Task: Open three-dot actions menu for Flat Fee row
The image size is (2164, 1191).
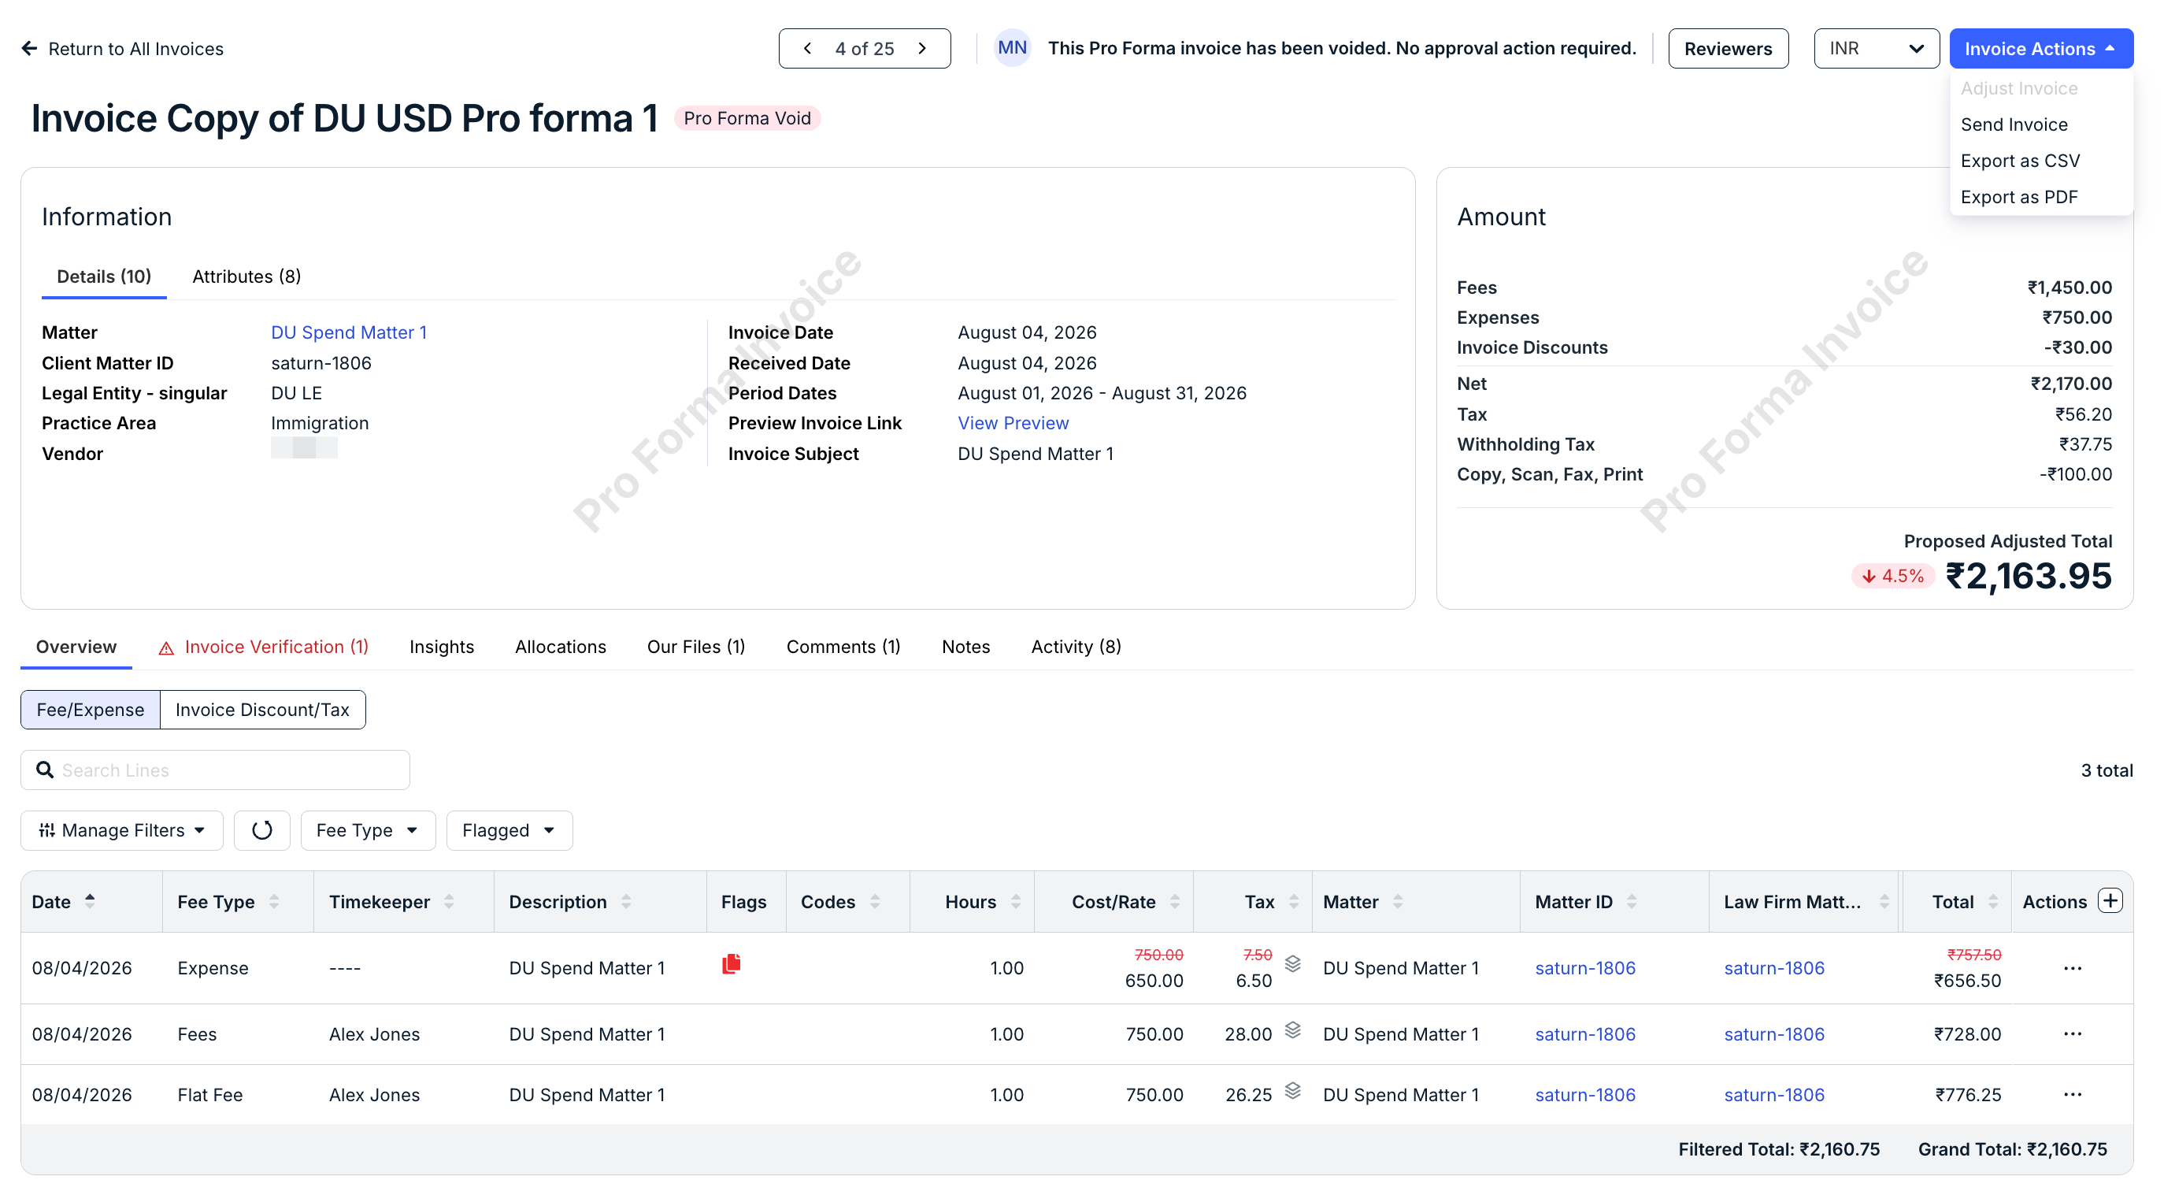Action: click(x=2073, y=1094)
